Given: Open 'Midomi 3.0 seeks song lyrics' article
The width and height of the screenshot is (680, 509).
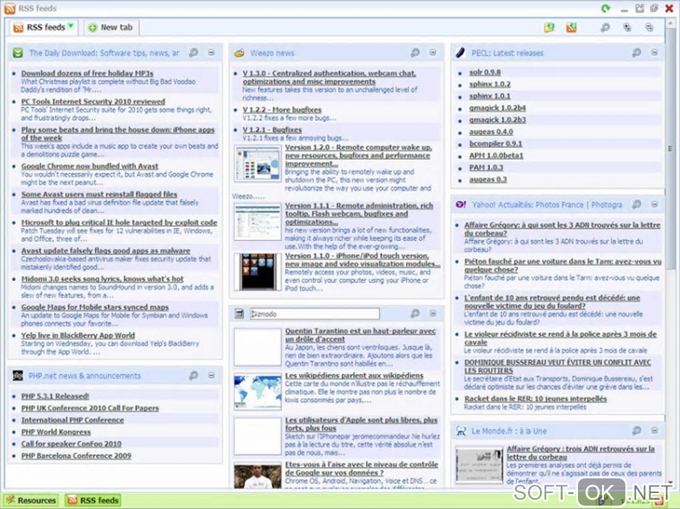Looking at the screenshot, I should [103, 278].
